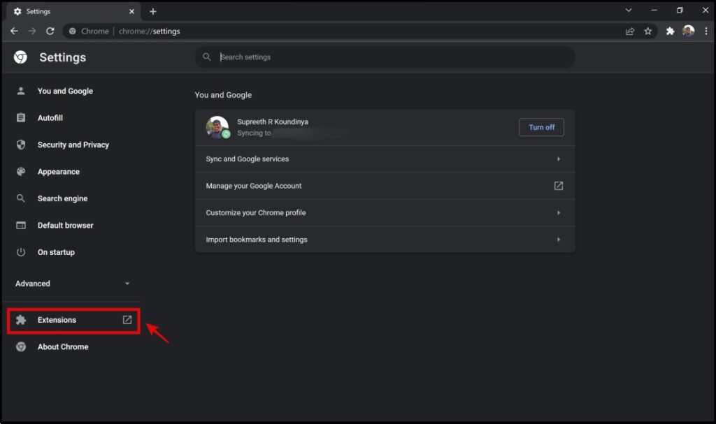Expand Import bookmarks and settings arrow

pos(559,240)
